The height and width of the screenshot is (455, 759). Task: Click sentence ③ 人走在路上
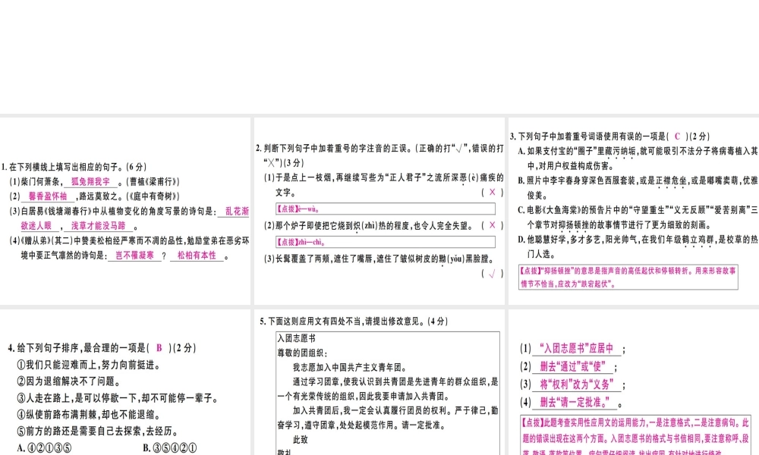(x=118, y=398)
